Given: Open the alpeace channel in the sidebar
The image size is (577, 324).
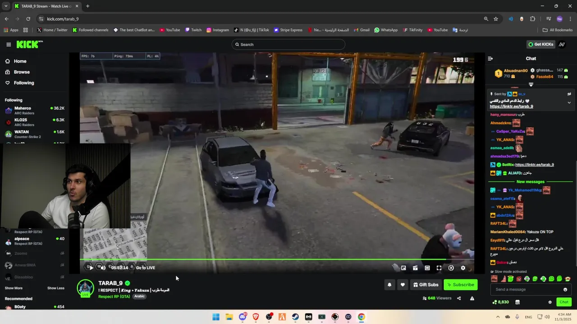Looking at the screenshot, I should point(34,241).
